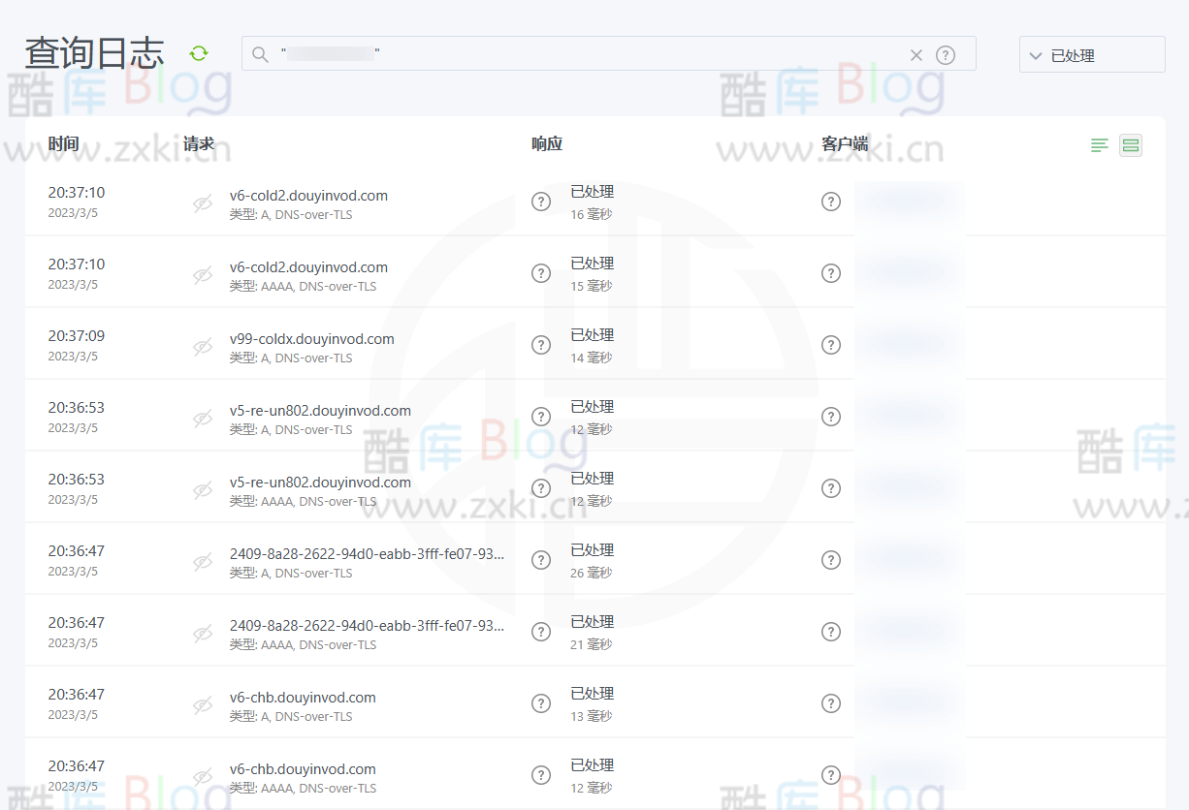1189x810 pixels.
Task: Click response question mark on the 2409-8a28 AAAA row
Action: tap(541, 632)
